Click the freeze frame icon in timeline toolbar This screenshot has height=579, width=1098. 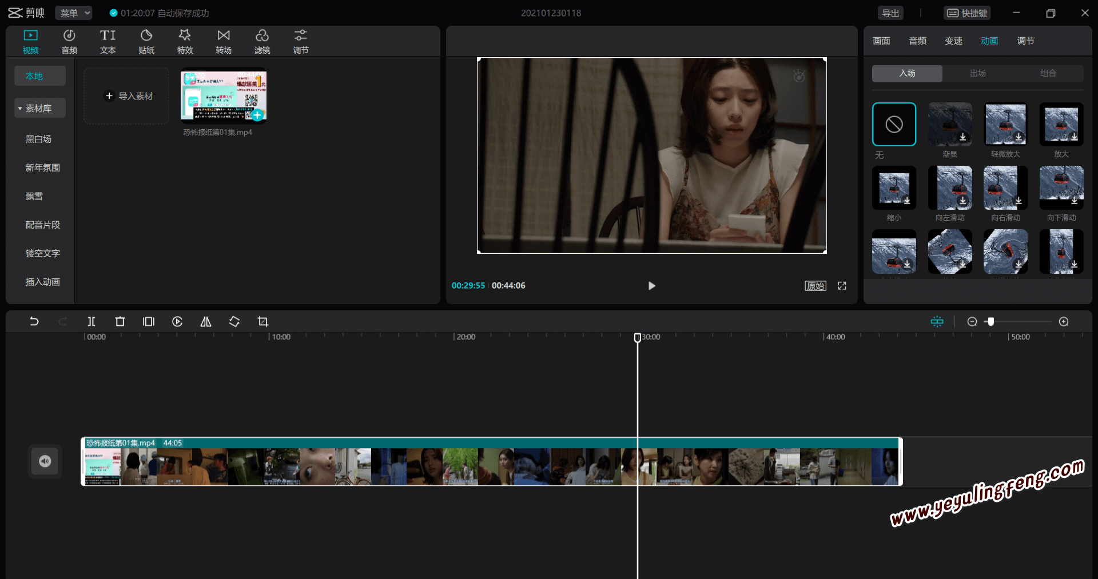(x=149, y=322)
